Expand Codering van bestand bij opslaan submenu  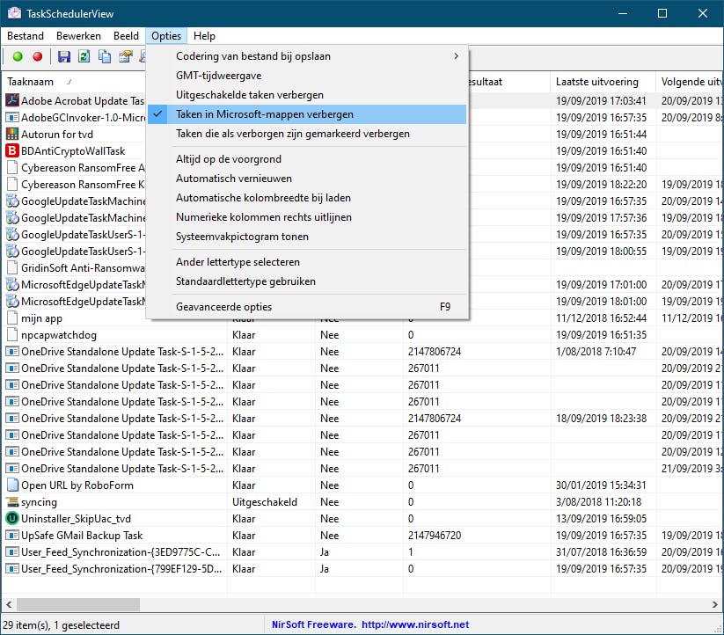pos(307,55)
